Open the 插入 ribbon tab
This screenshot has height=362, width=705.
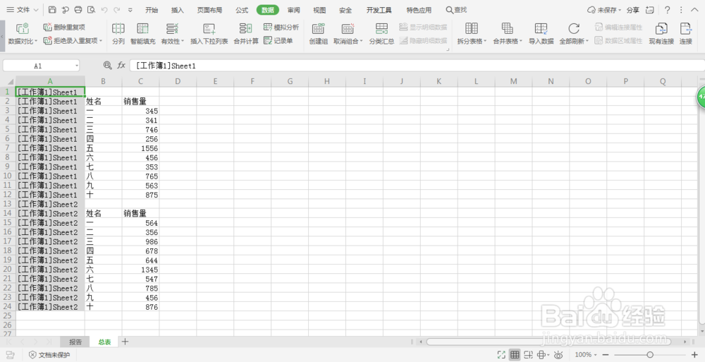click(x=178, y=10)
